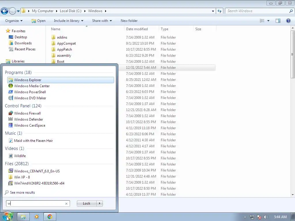The image size is (295, 221).
Task: Click the Explorer taskbar icon
Action: [x=23, y=217]
